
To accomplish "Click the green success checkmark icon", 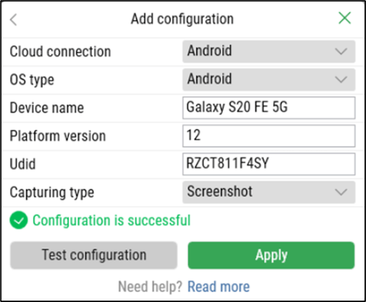I will tap(18, 220).
